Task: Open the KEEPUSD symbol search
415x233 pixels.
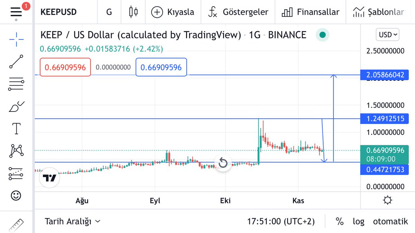Action: (x=58, y=12)
